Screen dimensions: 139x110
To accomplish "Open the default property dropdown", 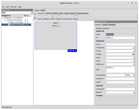I will (x=134, y=92).
